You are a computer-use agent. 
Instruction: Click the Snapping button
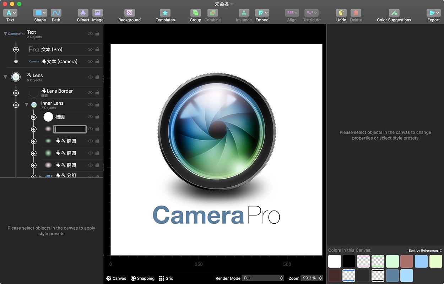[x=142, y=278]
